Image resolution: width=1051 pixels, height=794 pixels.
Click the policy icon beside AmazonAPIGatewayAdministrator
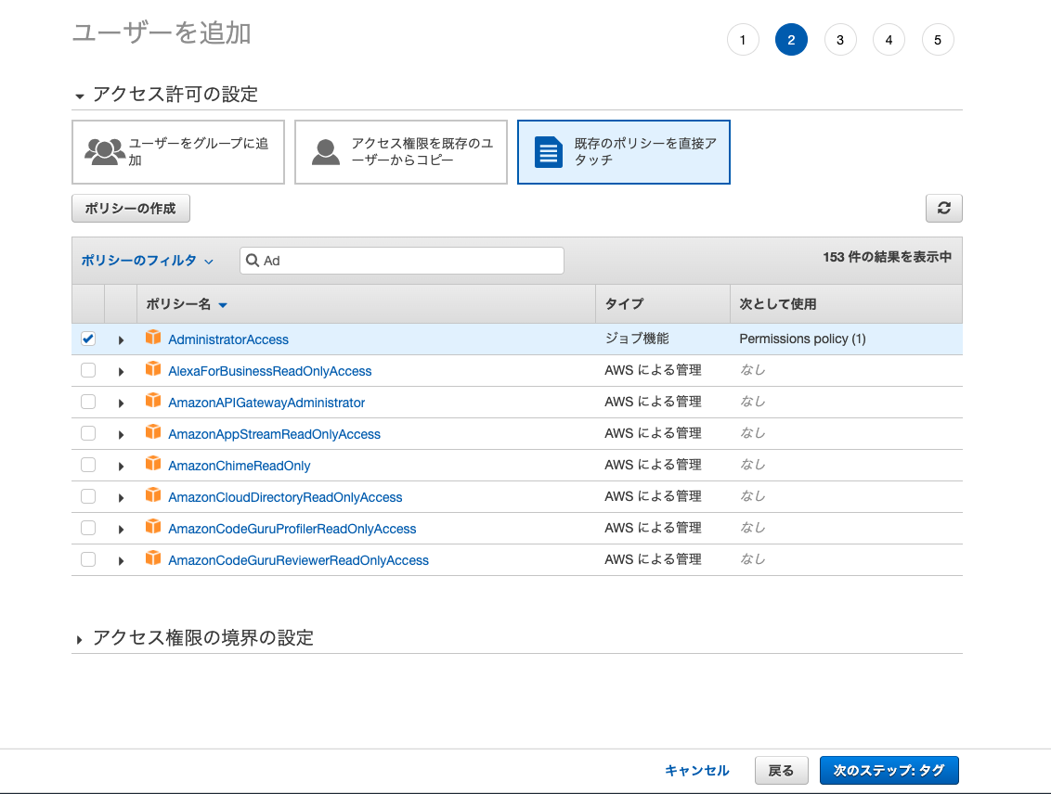click(153, 402)
